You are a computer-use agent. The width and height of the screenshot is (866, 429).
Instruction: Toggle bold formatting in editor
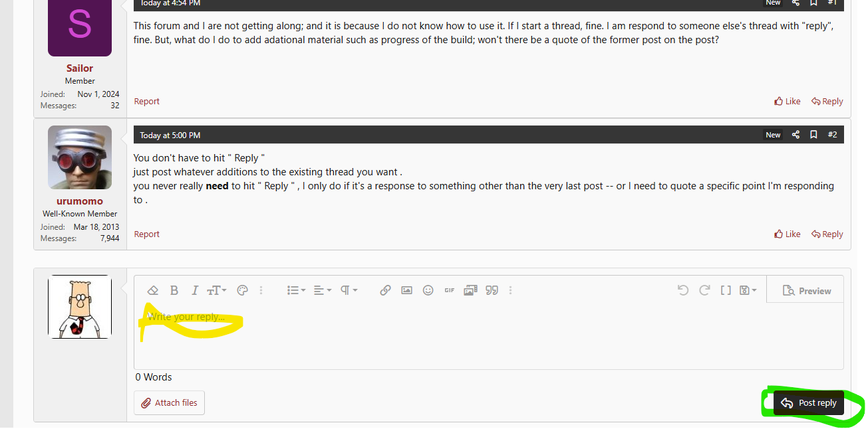pyautogui.click(x=174, y=290)
